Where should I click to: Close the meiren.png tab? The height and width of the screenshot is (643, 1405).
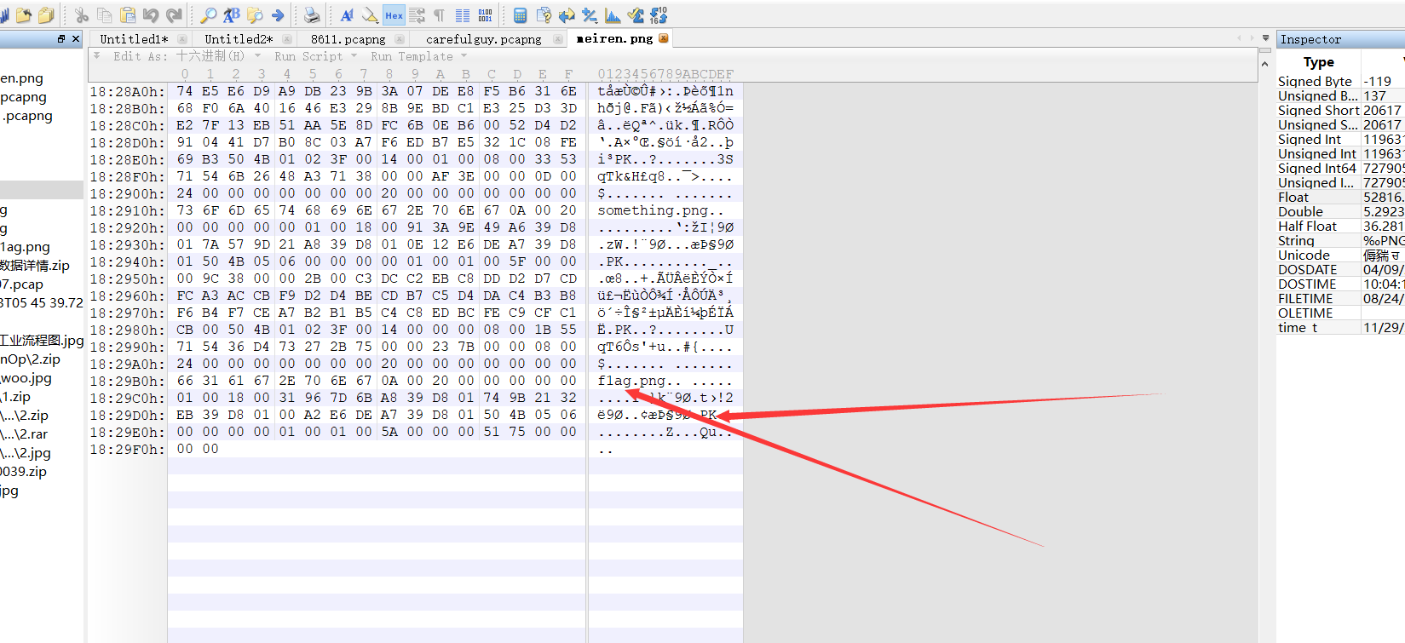click(x=664, y=38)
